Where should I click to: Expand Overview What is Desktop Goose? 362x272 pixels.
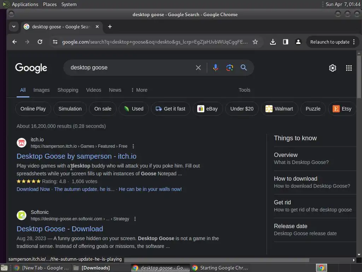pos(315,158)
